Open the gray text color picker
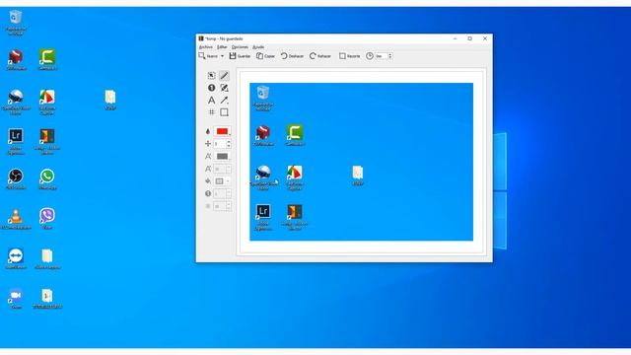631x355 pixels. pyautogui.click(x=222, y=156)
